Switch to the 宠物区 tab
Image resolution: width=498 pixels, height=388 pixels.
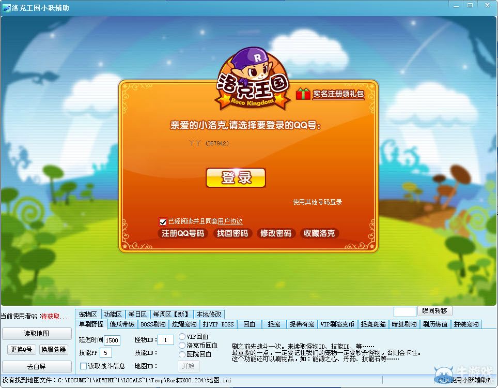88,314
